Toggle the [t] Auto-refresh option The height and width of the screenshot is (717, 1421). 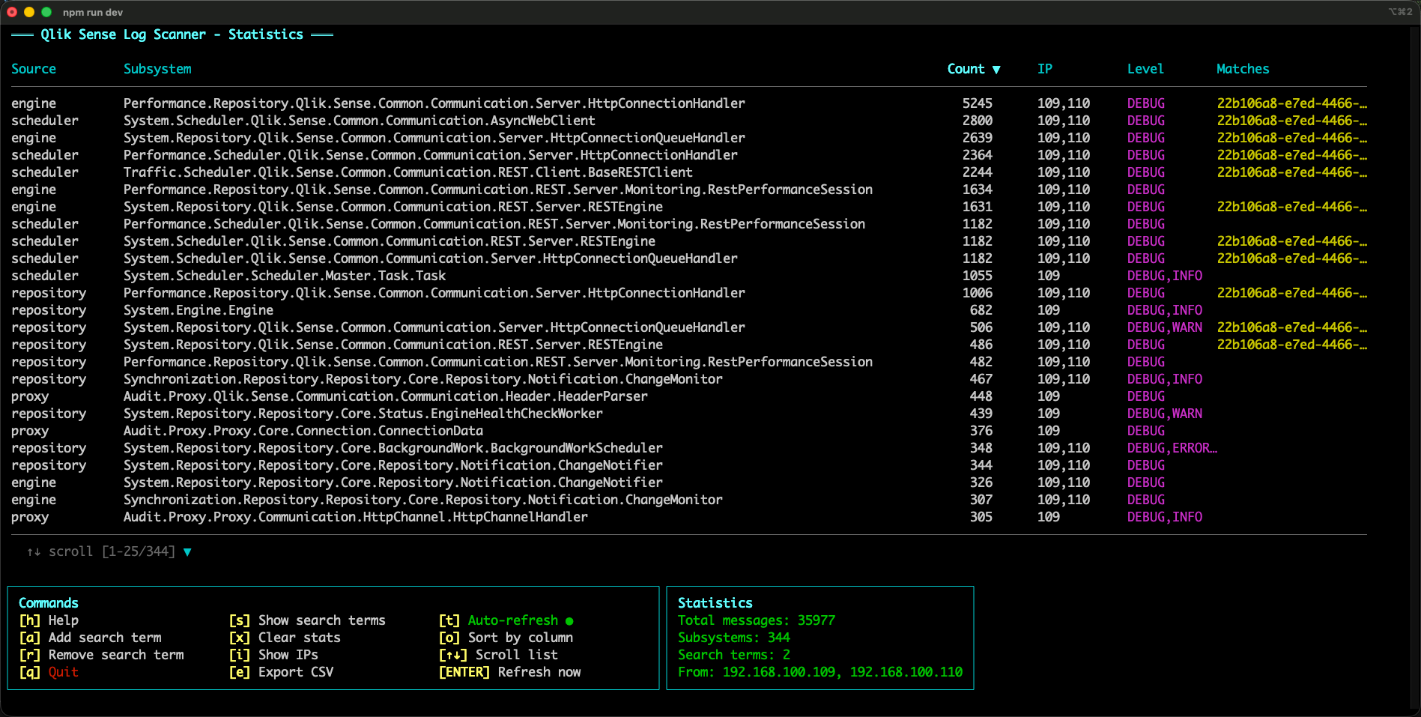[498, 620]
